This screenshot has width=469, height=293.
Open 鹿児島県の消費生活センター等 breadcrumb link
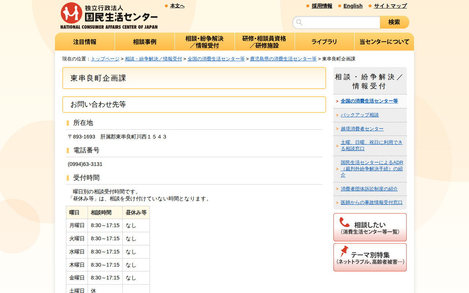pos(284,58)
